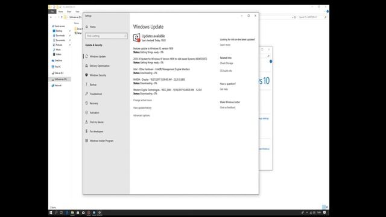The width and height of the screenshot is (386, 217).
Task: Click the Backup arrow icon in sidebar
Action: (87, 84)
